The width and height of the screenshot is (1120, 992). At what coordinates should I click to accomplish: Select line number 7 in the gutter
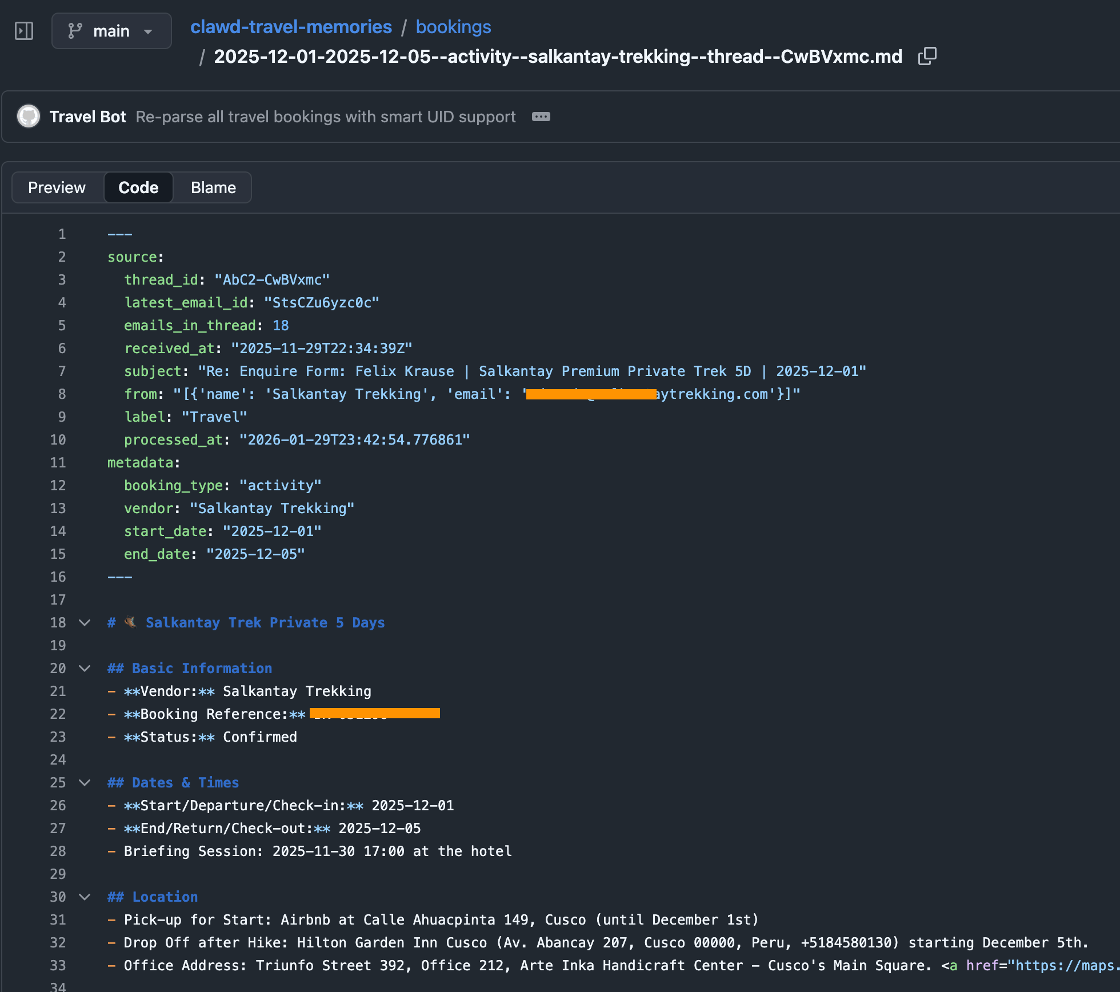62,371
